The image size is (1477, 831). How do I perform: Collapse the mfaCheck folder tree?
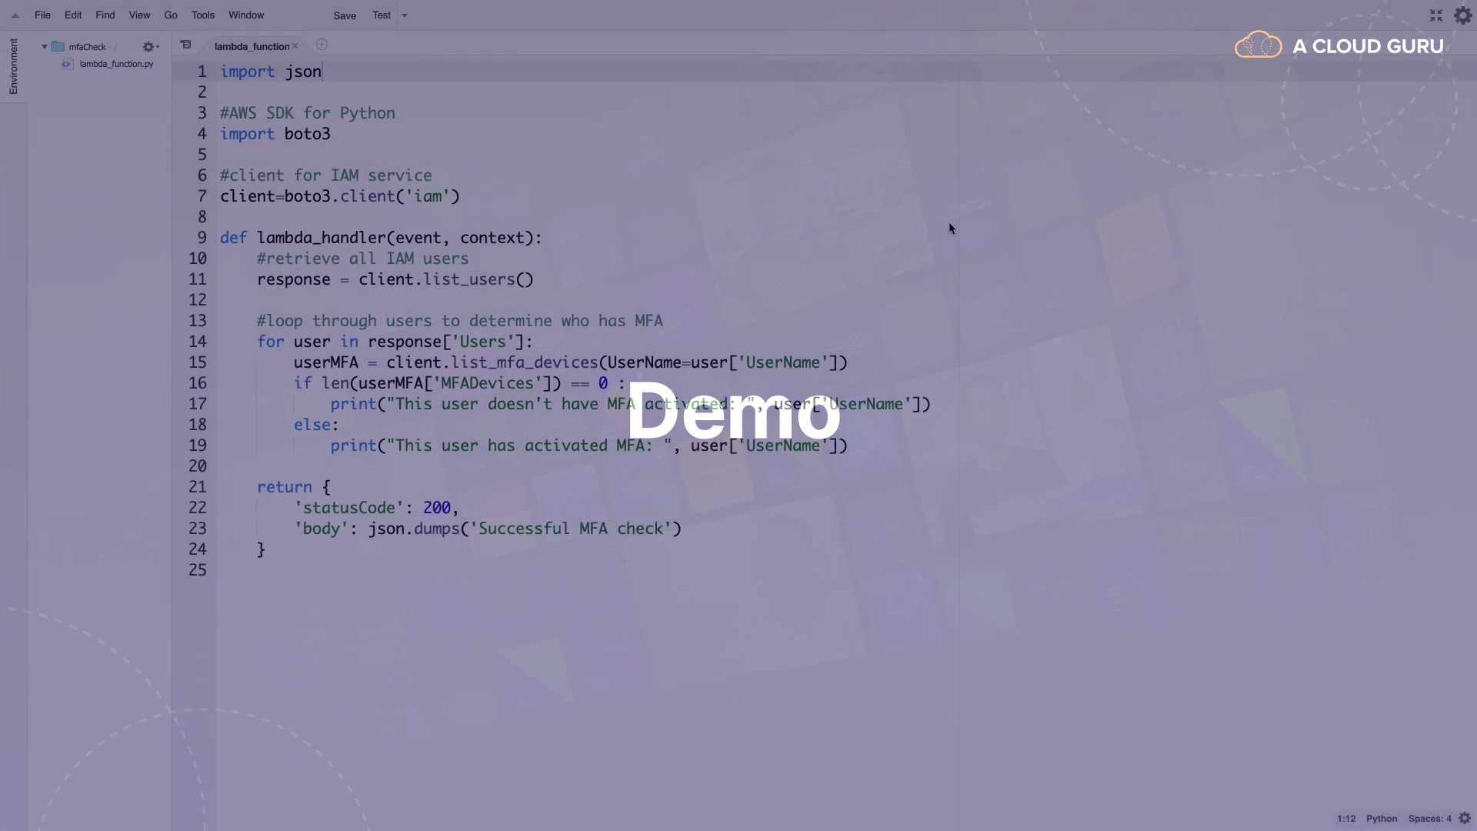click(45, 47)
